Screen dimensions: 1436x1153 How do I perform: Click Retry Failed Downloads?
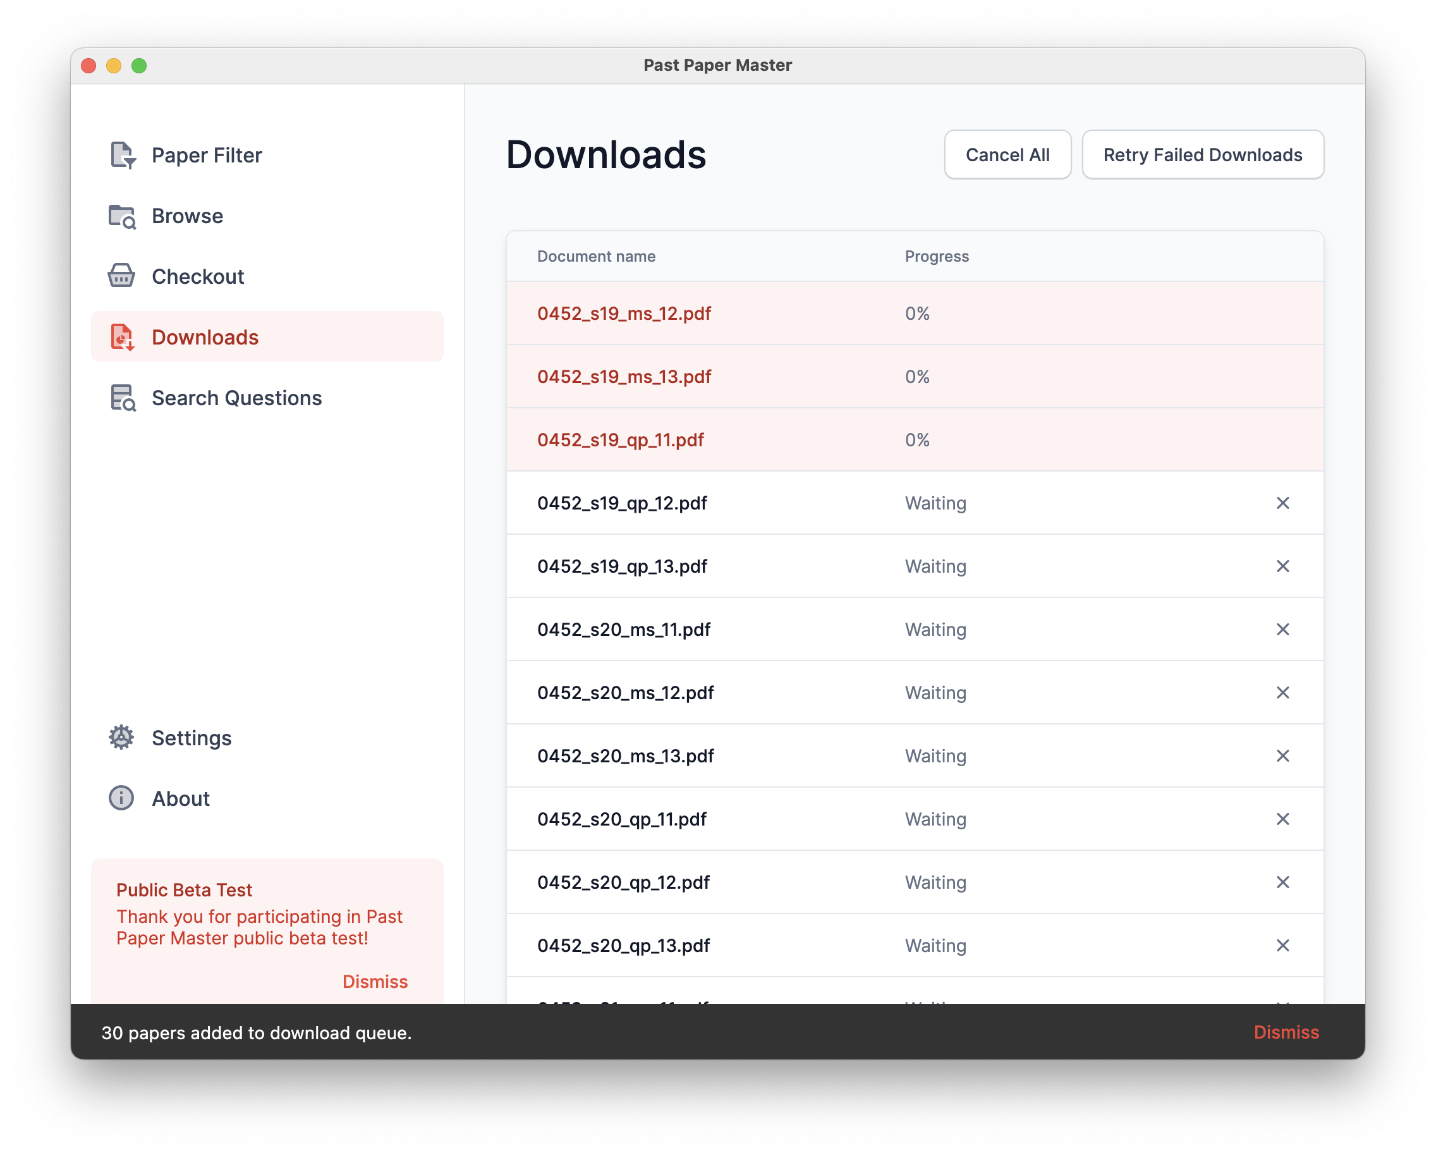click(1202, 156)
